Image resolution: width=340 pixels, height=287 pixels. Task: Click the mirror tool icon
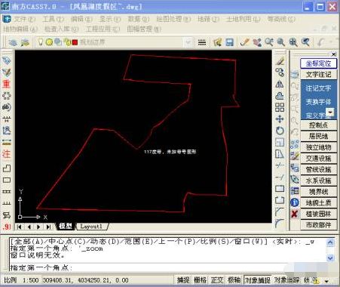coord(280,84)
